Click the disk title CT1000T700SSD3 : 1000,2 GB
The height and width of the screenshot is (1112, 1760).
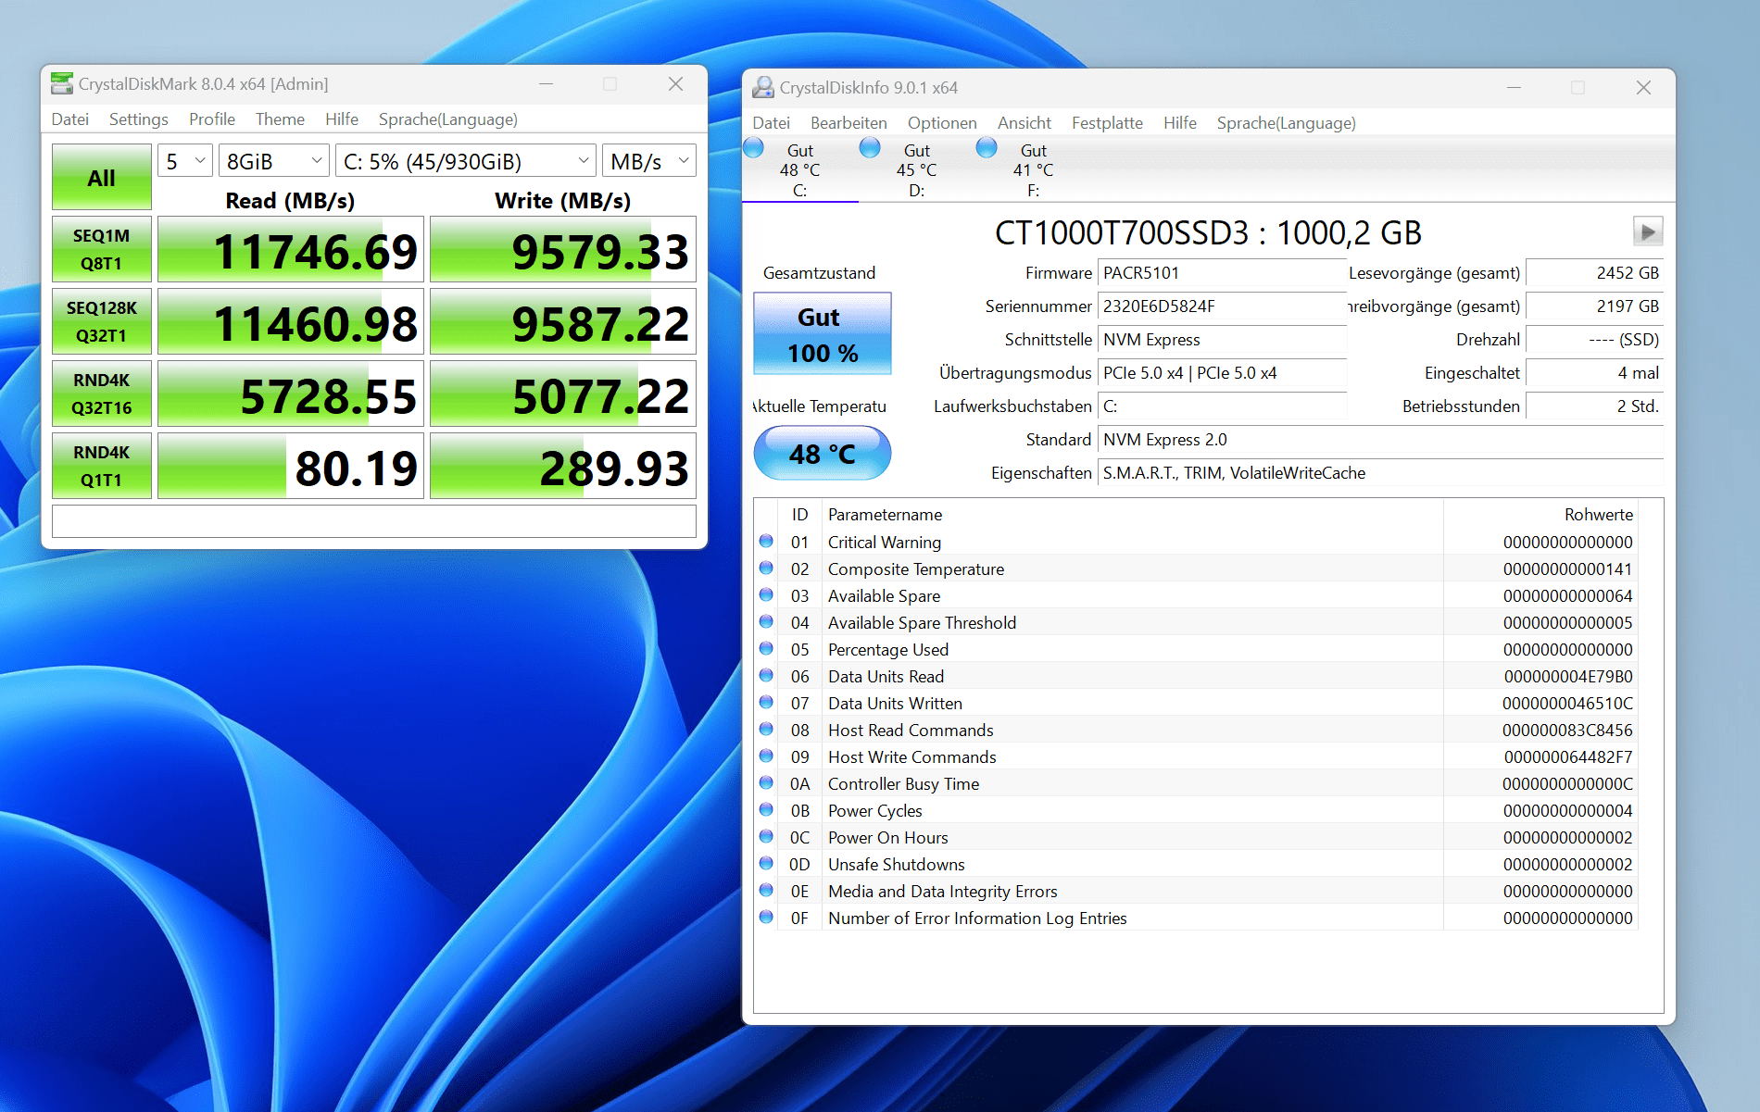[1208, 232]
